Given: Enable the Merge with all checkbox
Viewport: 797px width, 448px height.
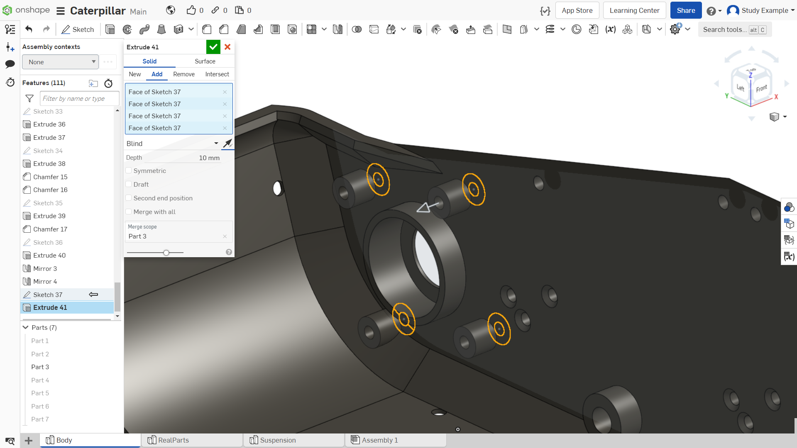Looking at the screenshot, I should [129, 212].
